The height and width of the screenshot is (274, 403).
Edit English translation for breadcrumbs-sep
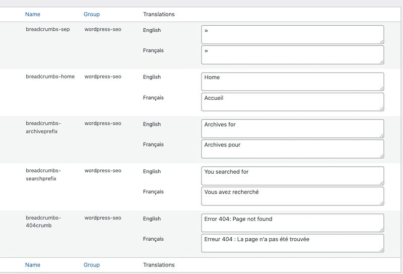tap(293, 34)
